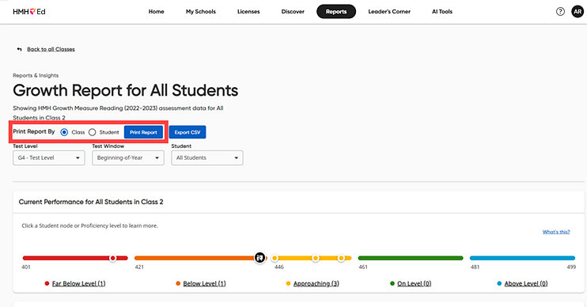Open the Test Level dropdown
587x307 pixels.
click(49, 157)
